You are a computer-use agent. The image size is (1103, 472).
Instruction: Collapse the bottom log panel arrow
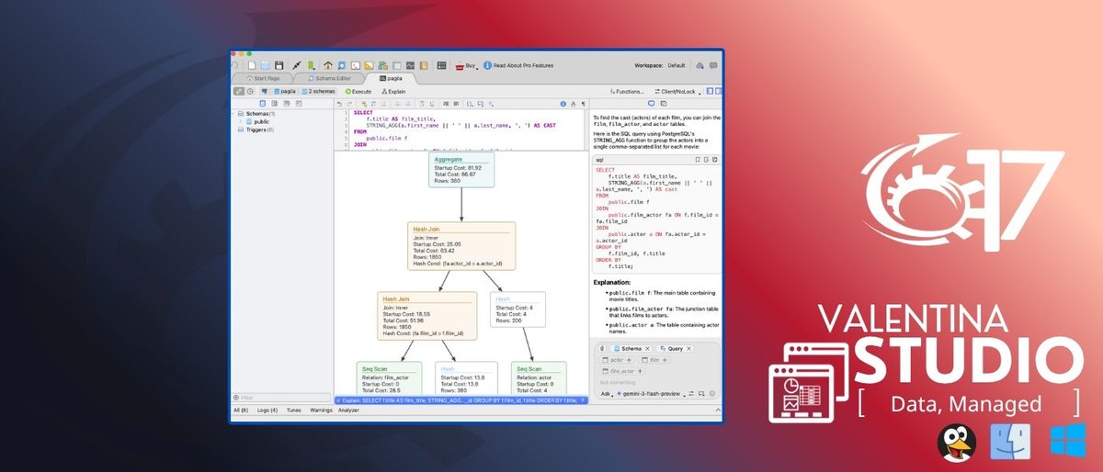point(718,410)
